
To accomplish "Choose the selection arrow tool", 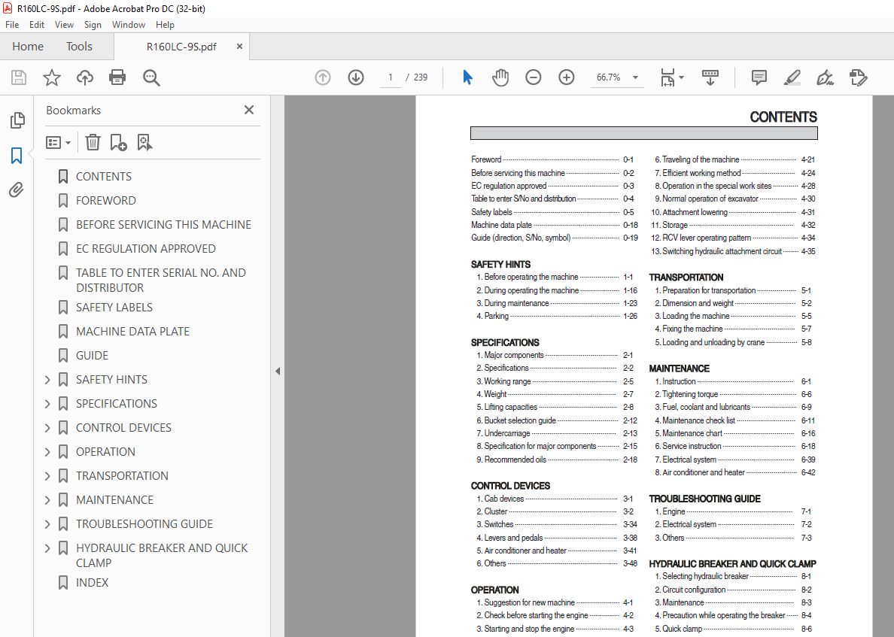I will pos(467,77).
